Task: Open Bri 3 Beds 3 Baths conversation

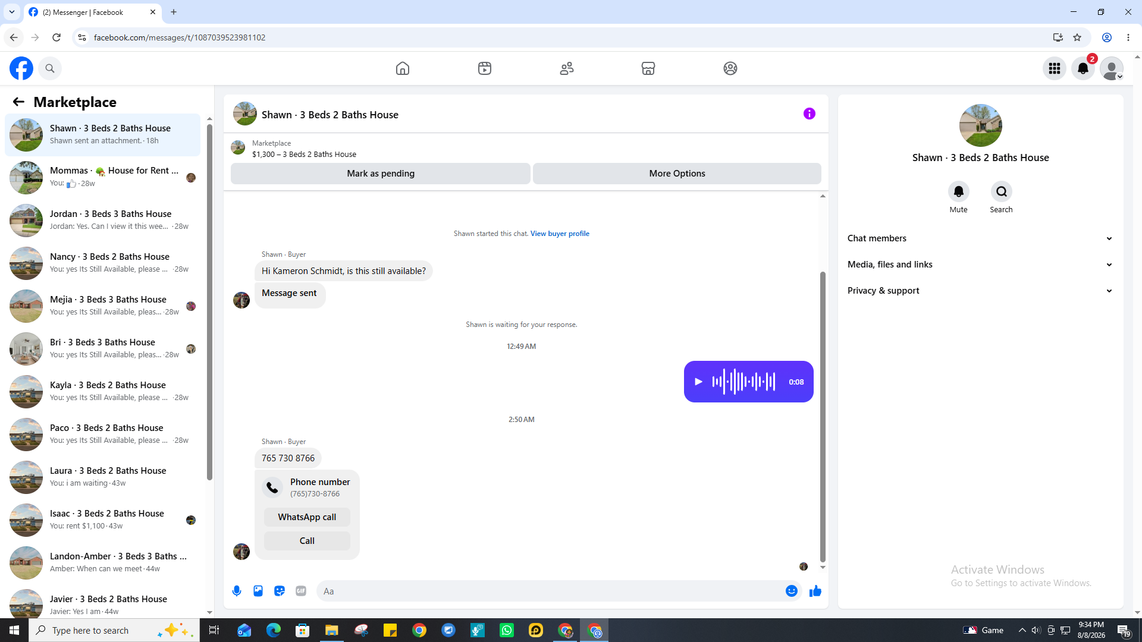Action: coord(103,348)
